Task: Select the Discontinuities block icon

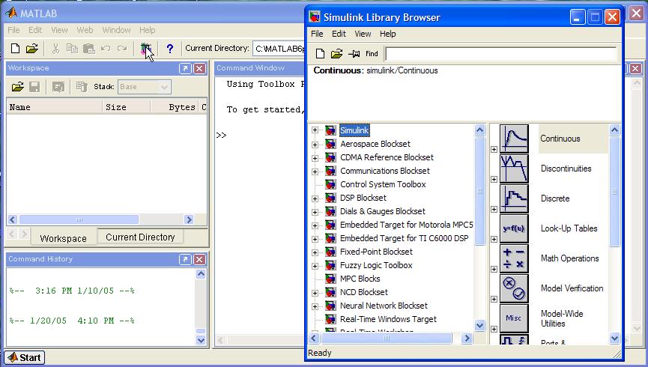Action: pyautogui.click(x=514, y=169)
